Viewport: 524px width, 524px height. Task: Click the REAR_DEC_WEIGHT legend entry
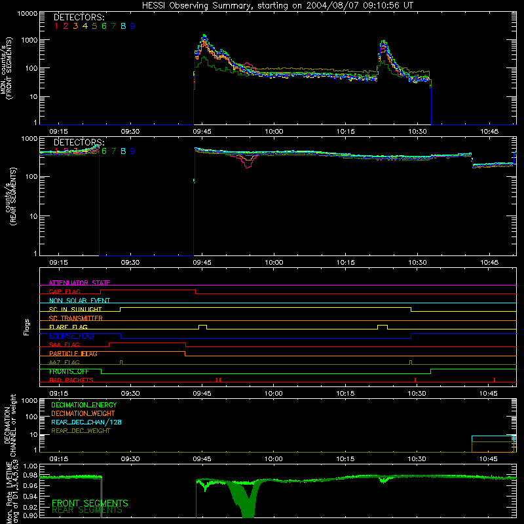point(81,431)
